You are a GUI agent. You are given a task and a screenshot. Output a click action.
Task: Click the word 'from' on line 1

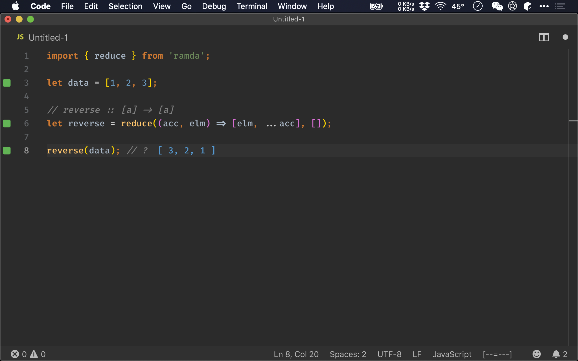(x=152, y=56)
